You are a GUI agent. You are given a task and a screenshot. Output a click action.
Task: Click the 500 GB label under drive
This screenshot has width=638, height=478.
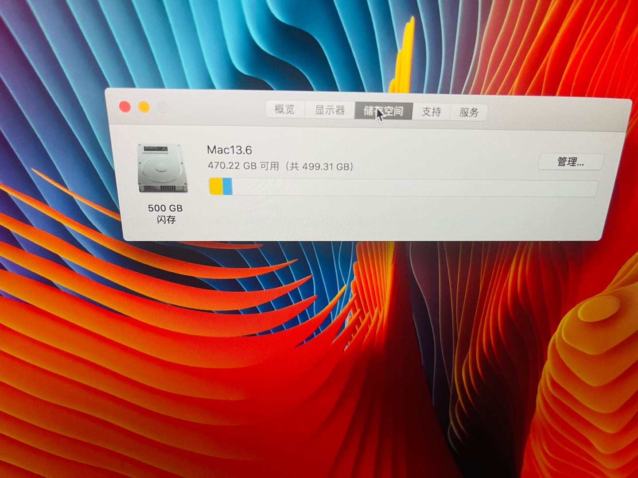click(x=165, y=208)
